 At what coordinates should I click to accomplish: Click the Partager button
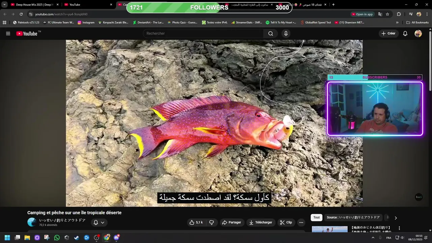(x=232, y=222)
